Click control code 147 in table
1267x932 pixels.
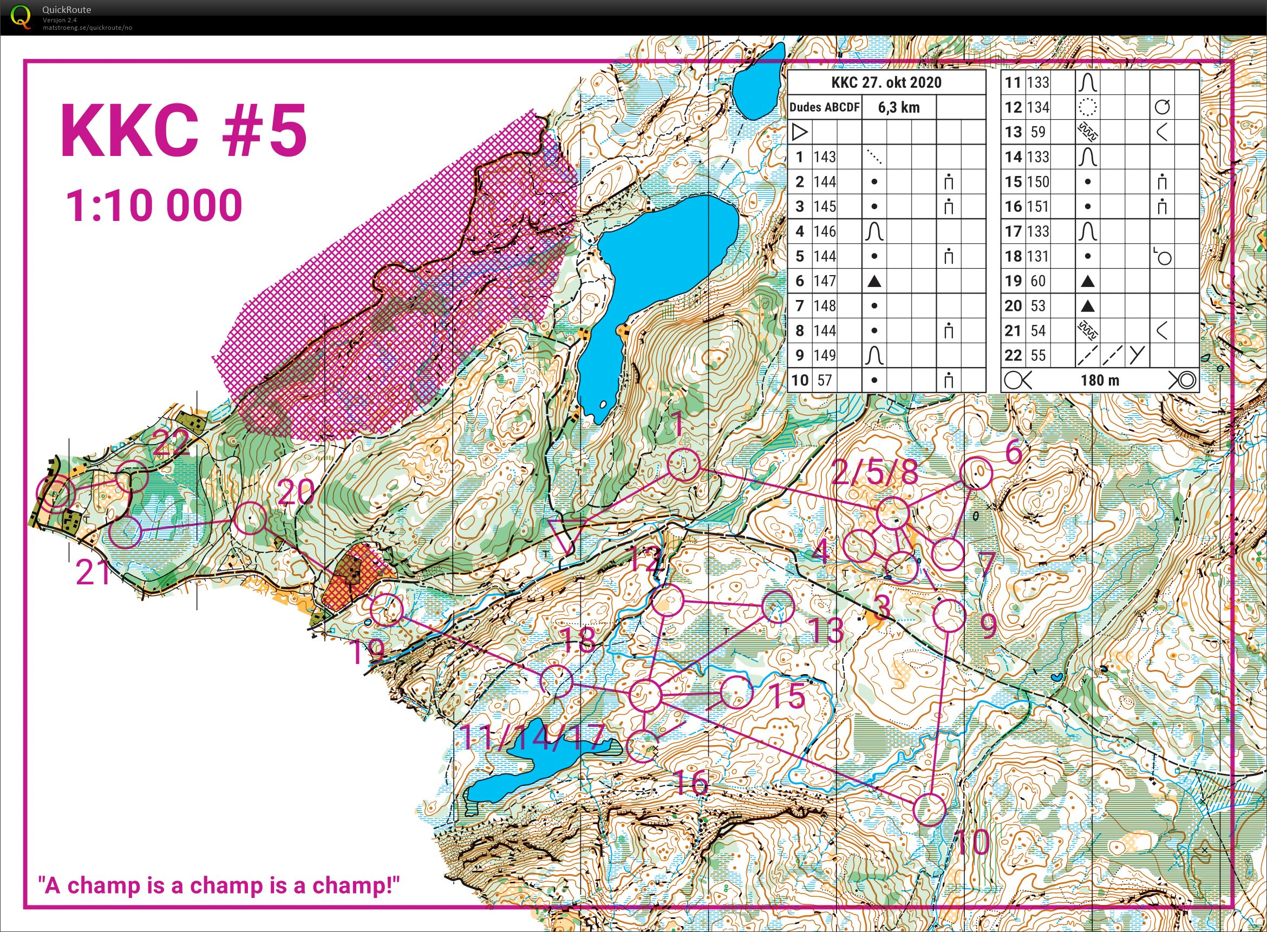pyautogui.click(x=825, y=281)
